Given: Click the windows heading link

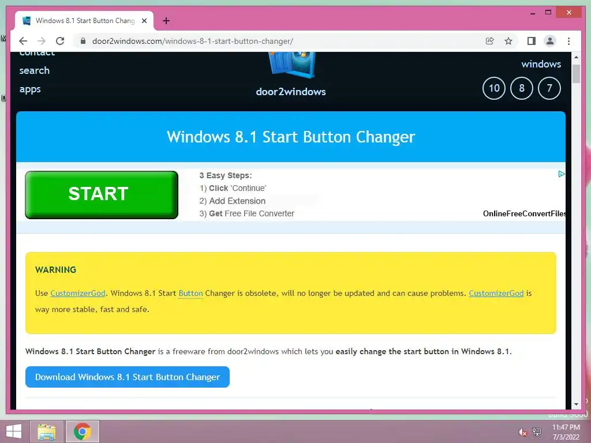Looking at the screenshot, I should click(x=541, y=64).
